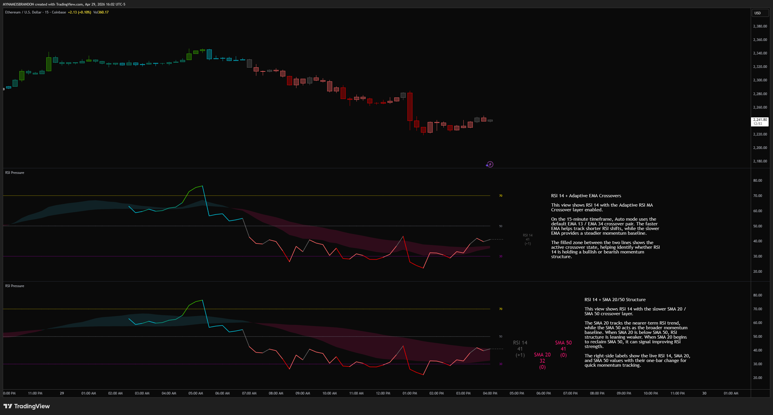Click the 03:00 AM time axis label
This screenshot has width=773, height=415.
coord(142,393)
